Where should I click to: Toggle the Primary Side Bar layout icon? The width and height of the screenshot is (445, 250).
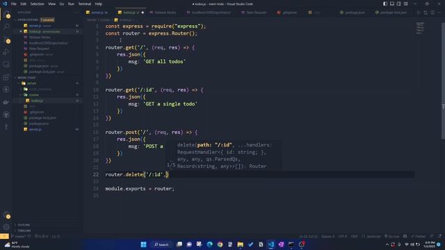pos(385,4)
